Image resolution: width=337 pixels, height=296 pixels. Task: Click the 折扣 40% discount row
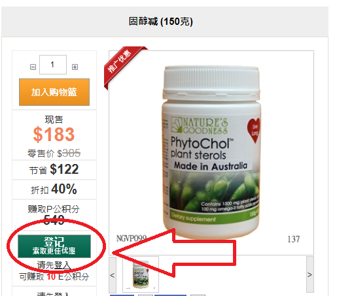tap(54, 189)
